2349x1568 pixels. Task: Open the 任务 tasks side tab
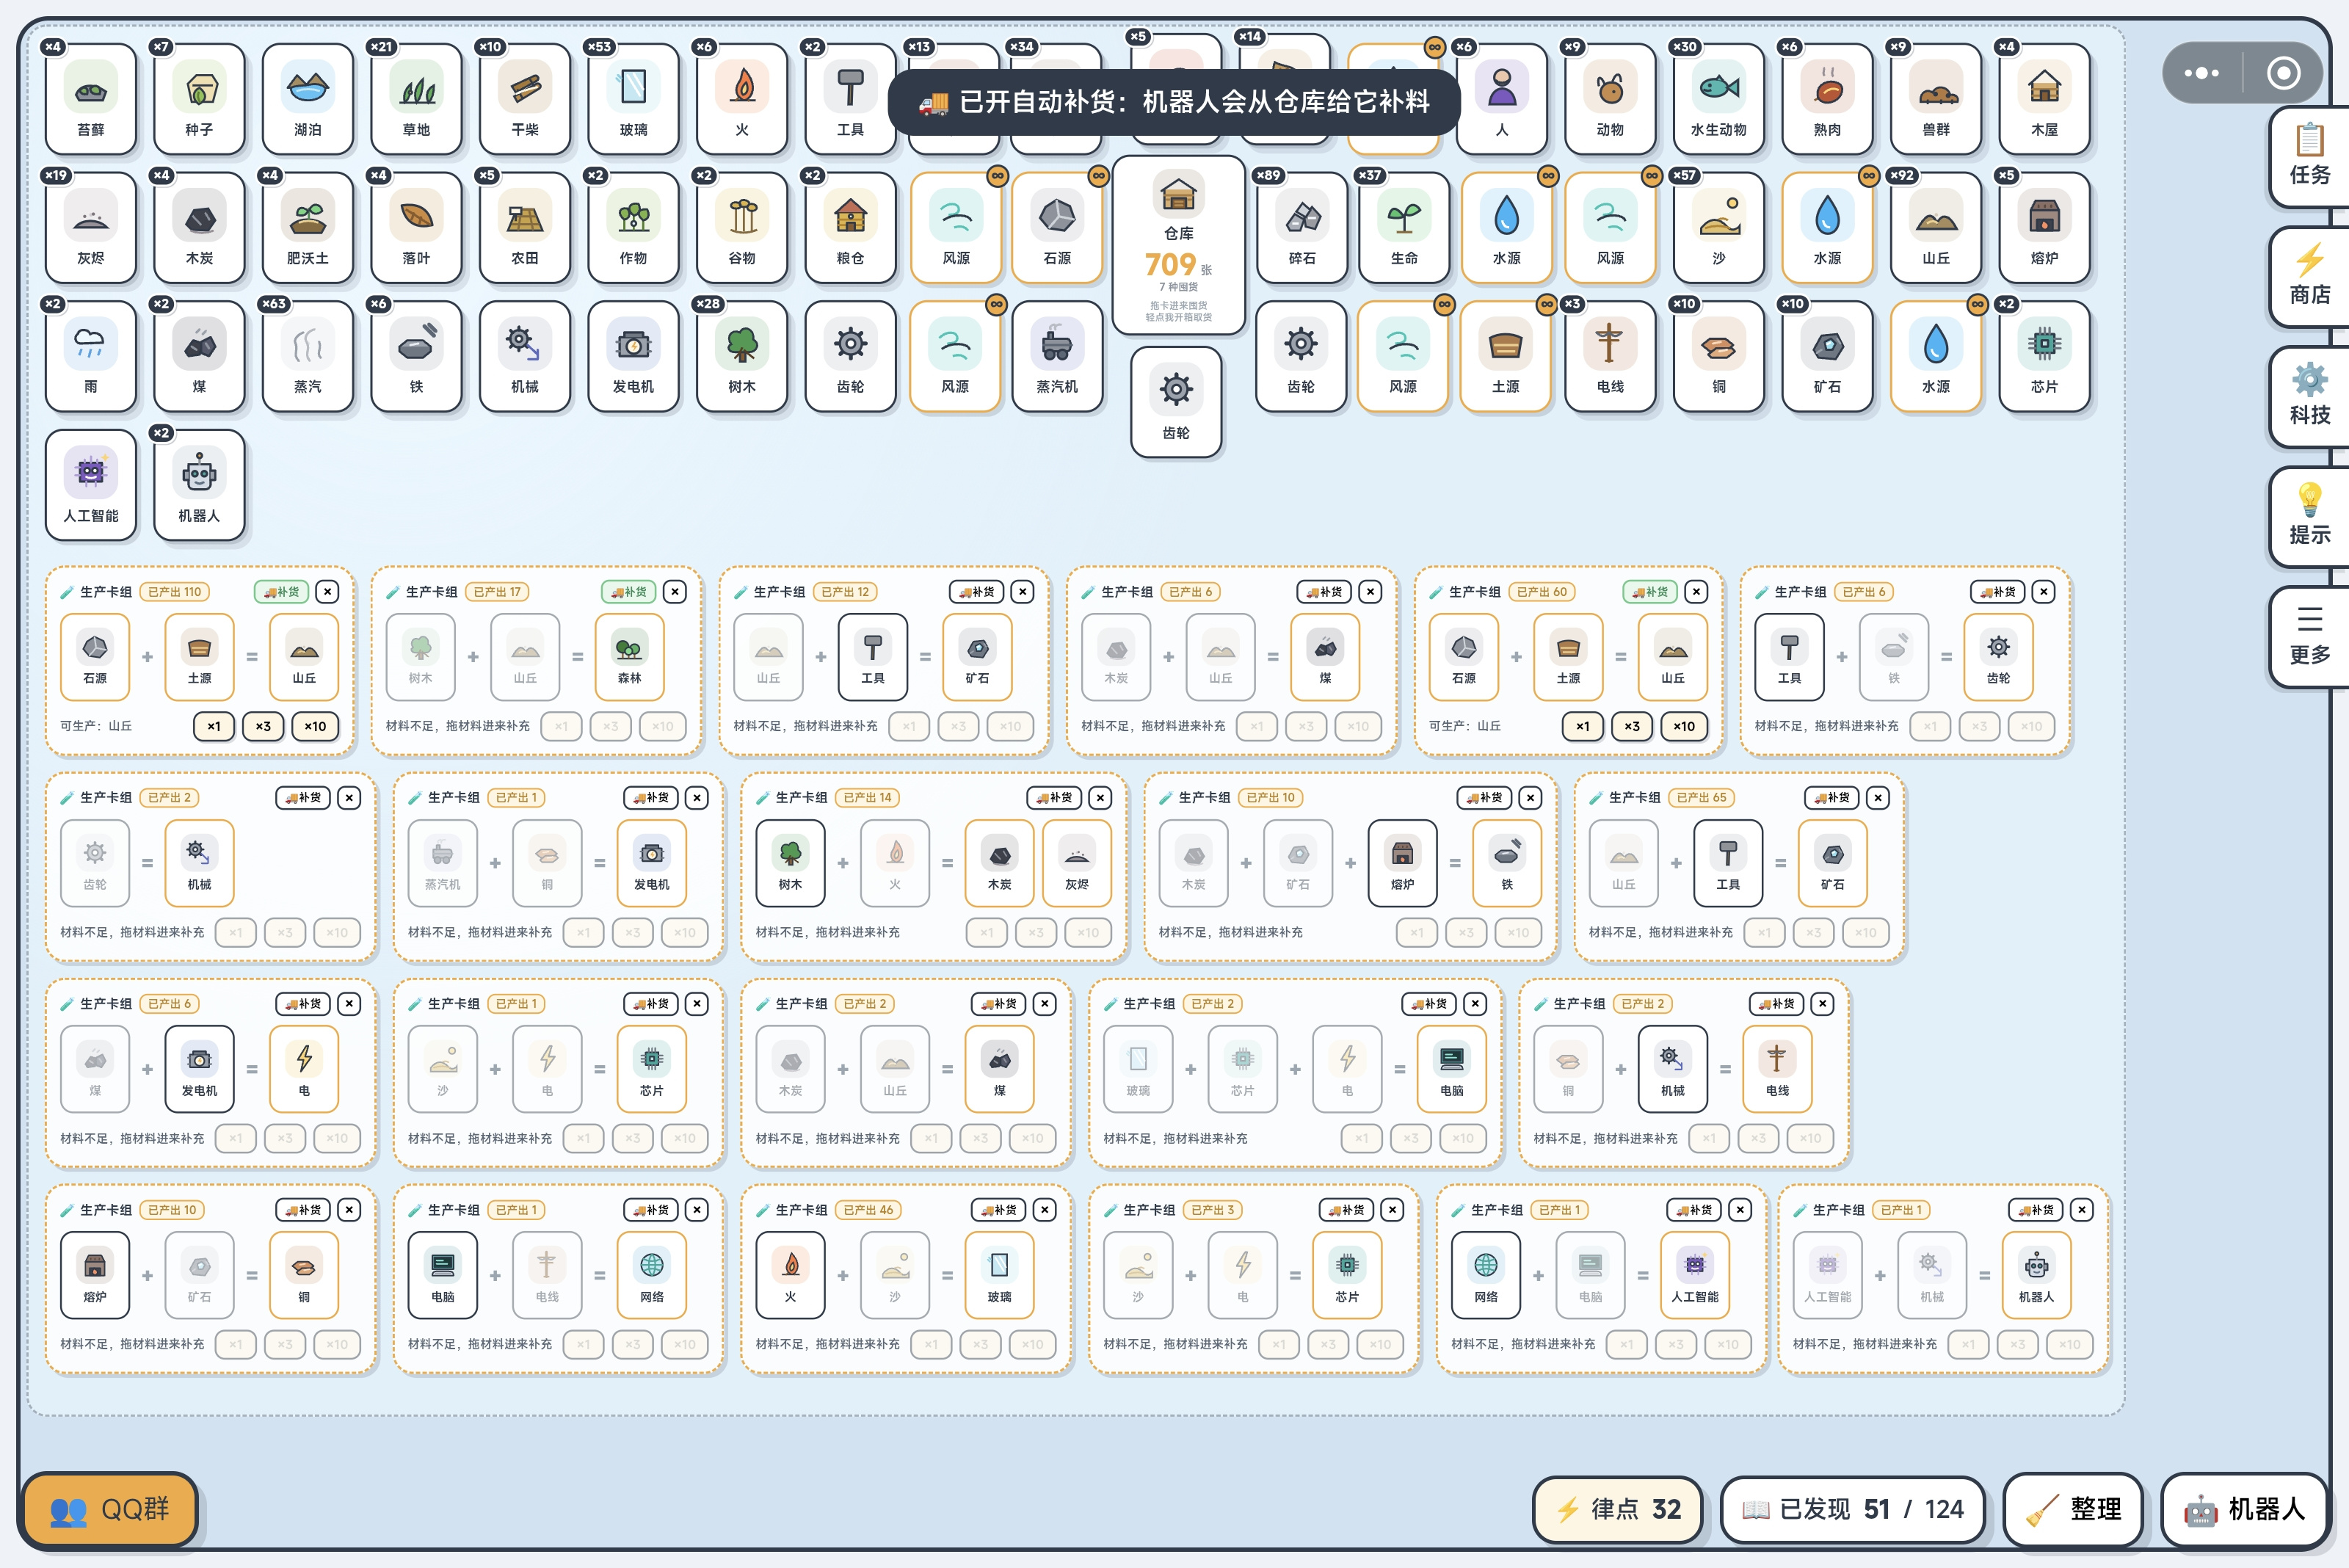pos(2309,156)
